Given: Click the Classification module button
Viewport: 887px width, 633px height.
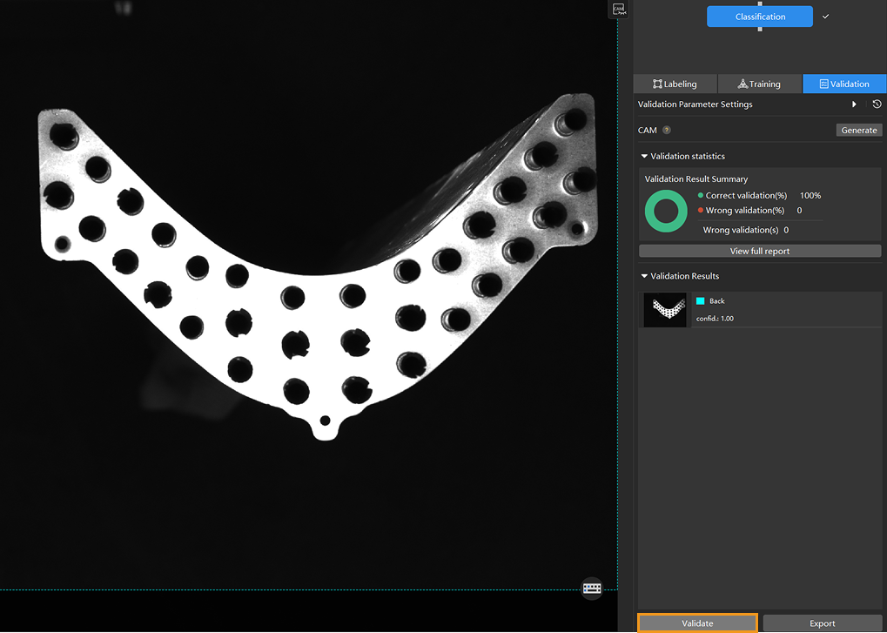Looking at the screenshot, I should (760, 17).
